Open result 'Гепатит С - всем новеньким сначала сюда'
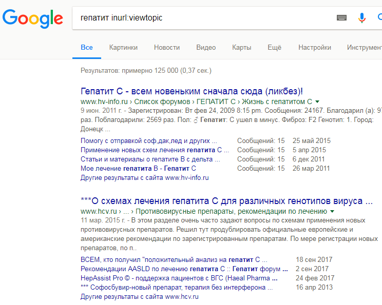The height and width of the screenshot is (305, 382). click(x=192, y=91)
